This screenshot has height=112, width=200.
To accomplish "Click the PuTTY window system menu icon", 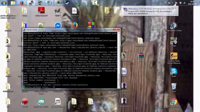I will 24,30.
